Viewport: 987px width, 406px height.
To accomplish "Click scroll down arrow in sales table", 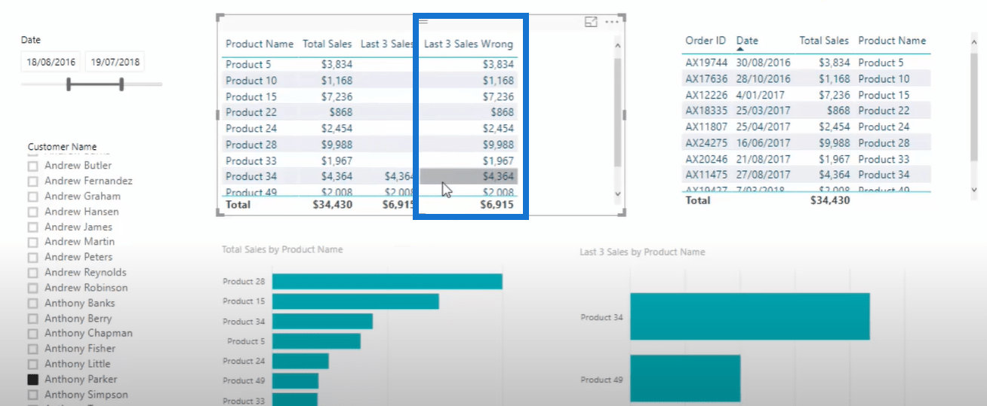I will (x=619, y=194).
